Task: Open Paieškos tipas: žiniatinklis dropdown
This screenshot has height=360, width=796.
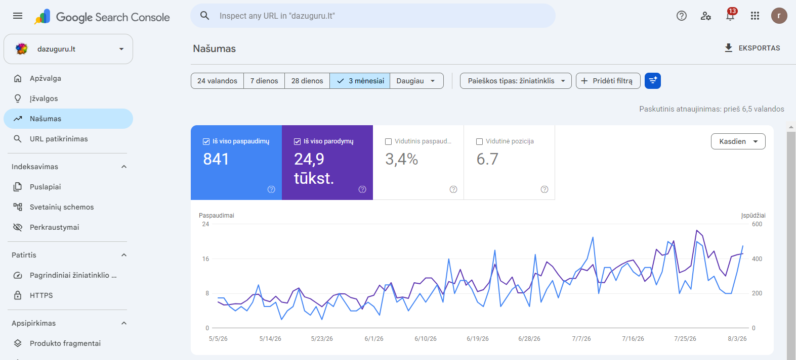Action: (516, 81)
